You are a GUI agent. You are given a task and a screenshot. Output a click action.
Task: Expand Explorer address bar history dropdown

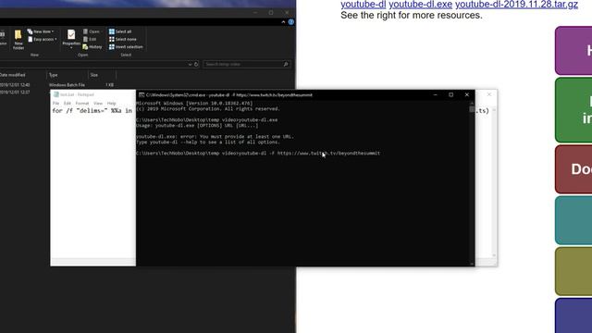click(190, 65)
